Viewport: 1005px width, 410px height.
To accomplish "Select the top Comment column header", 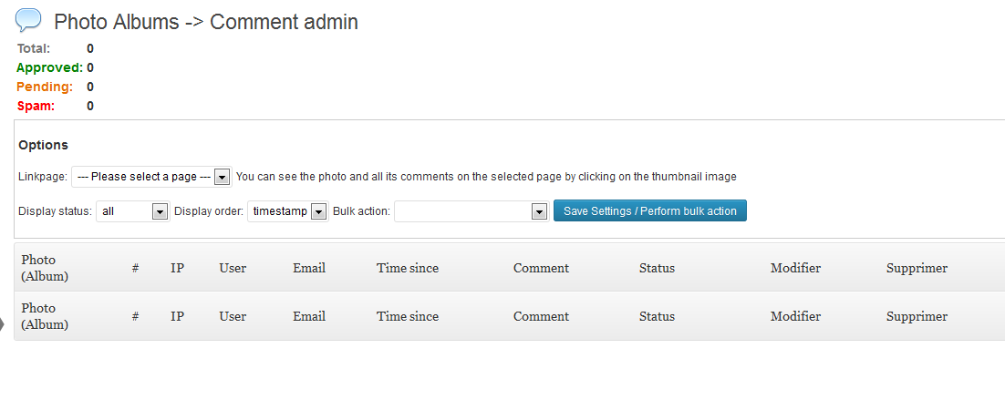I will (x=541, y=269).
